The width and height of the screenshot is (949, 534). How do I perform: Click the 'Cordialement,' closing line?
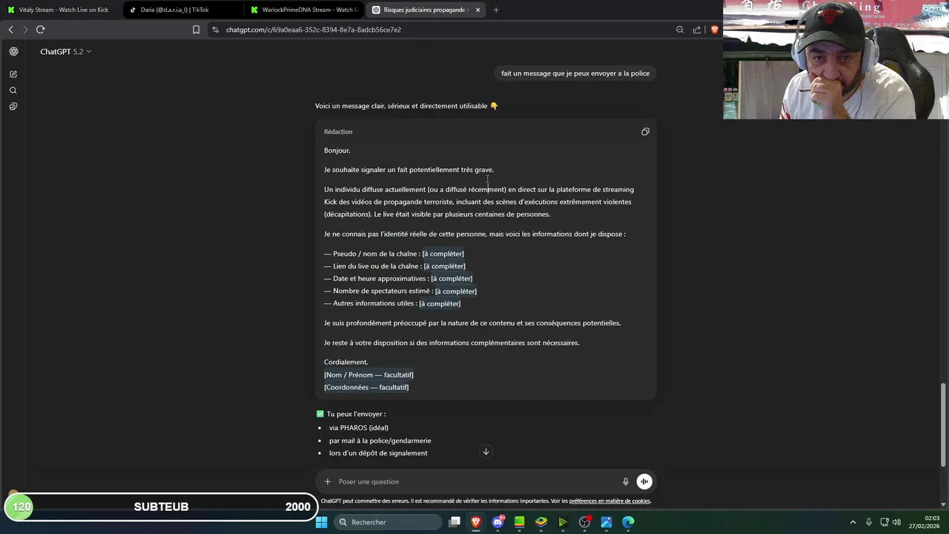coord(345,363)
